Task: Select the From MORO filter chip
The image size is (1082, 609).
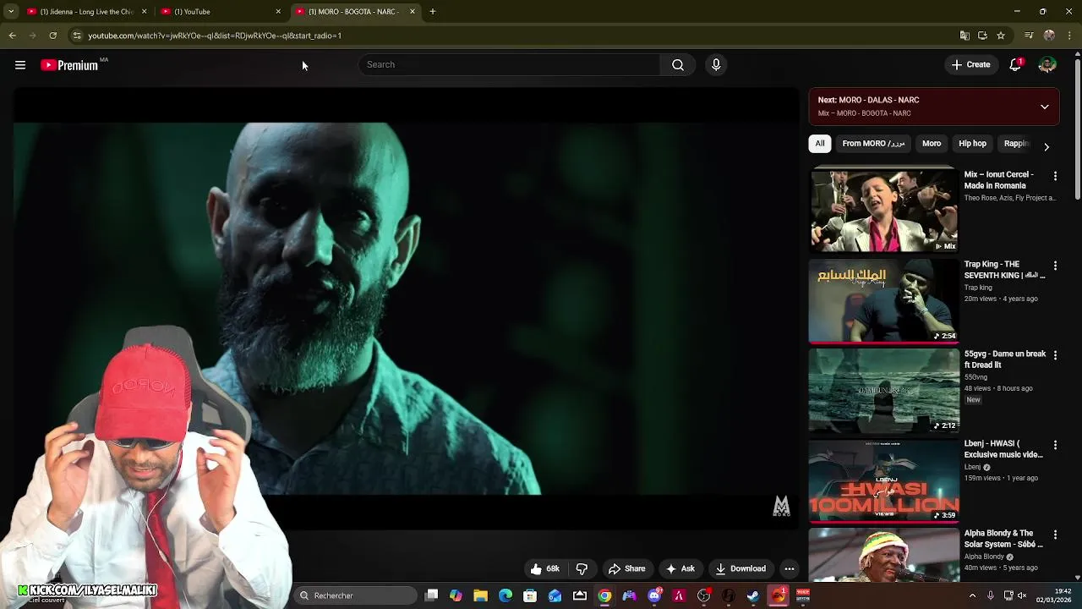Action: (x=873, y=144)
